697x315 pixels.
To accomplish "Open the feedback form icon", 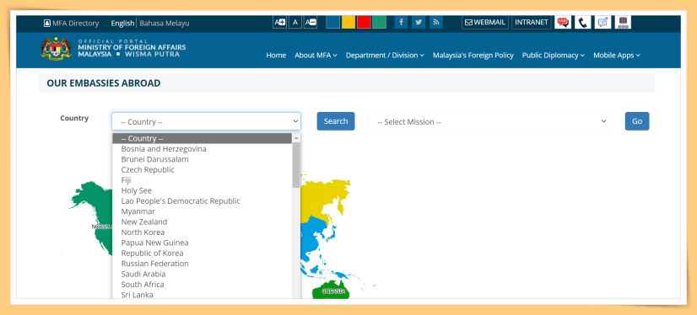I will click(x=602, y=22).
